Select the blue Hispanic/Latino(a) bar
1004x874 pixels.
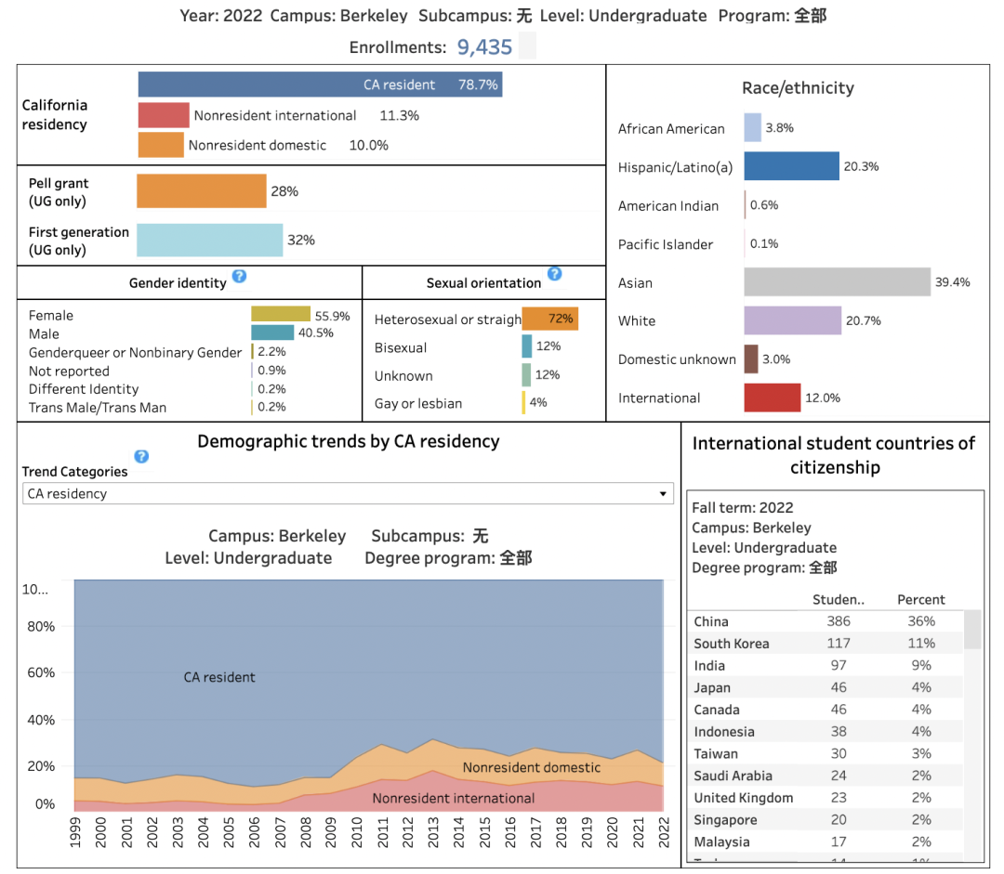click(x=791, y=166)
